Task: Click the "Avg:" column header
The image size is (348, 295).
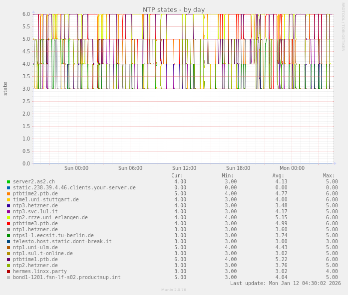Action: (x=278, y=176)
